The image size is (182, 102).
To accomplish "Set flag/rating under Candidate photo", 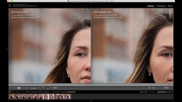I will [x=93, y=84].
